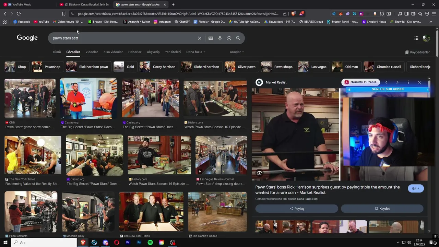Share this page from address bar
The image size is (439, 247).
click(285, 14)
